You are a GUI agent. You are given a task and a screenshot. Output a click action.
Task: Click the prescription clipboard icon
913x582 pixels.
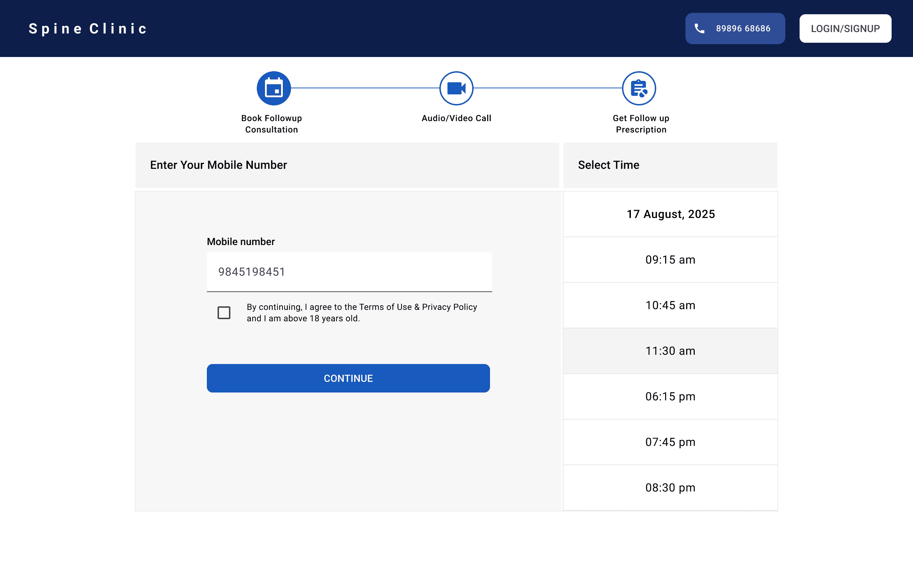click(639, 88)
